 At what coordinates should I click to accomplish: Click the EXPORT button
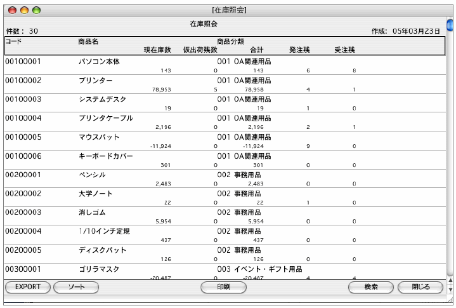click(x=28, y=287)
